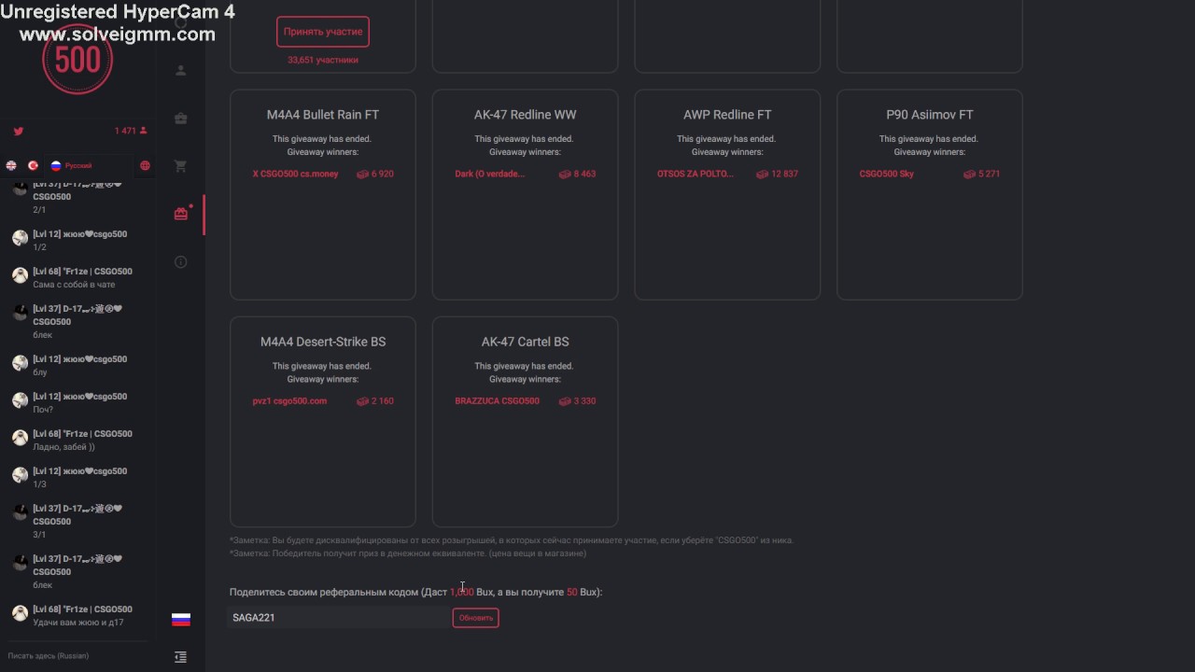Click avatar beside the 'Сама с собой в чате' message
This screenshot has height=672, width=1195.
tap(20, 276)
